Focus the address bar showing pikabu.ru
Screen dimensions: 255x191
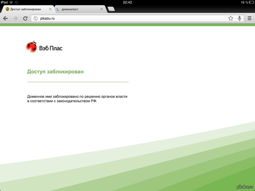[x=127, y=18]
